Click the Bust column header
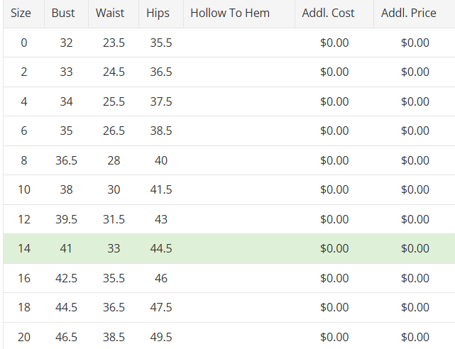 63,13
